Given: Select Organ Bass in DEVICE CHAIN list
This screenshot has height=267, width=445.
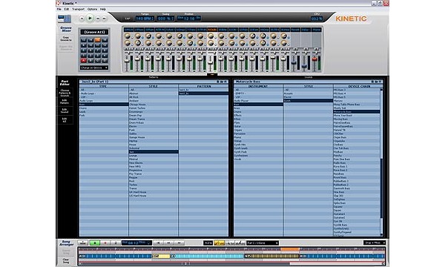Looking at the screenshot, I should (357, 137).
